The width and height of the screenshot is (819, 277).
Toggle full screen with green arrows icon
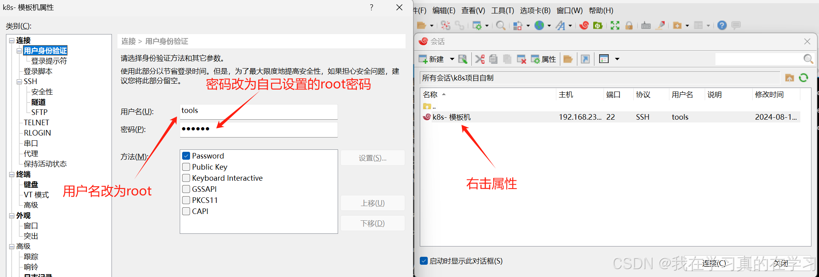pos(615,25)
